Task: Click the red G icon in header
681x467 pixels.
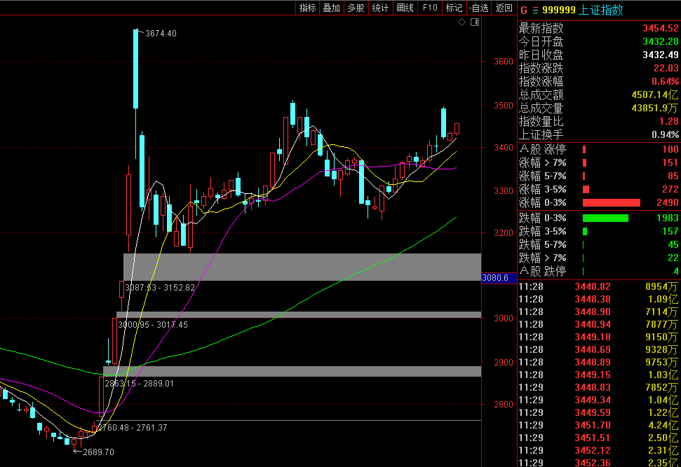Action: tap(524, 11)
